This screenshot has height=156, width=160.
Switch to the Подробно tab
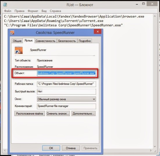(85, 41)
